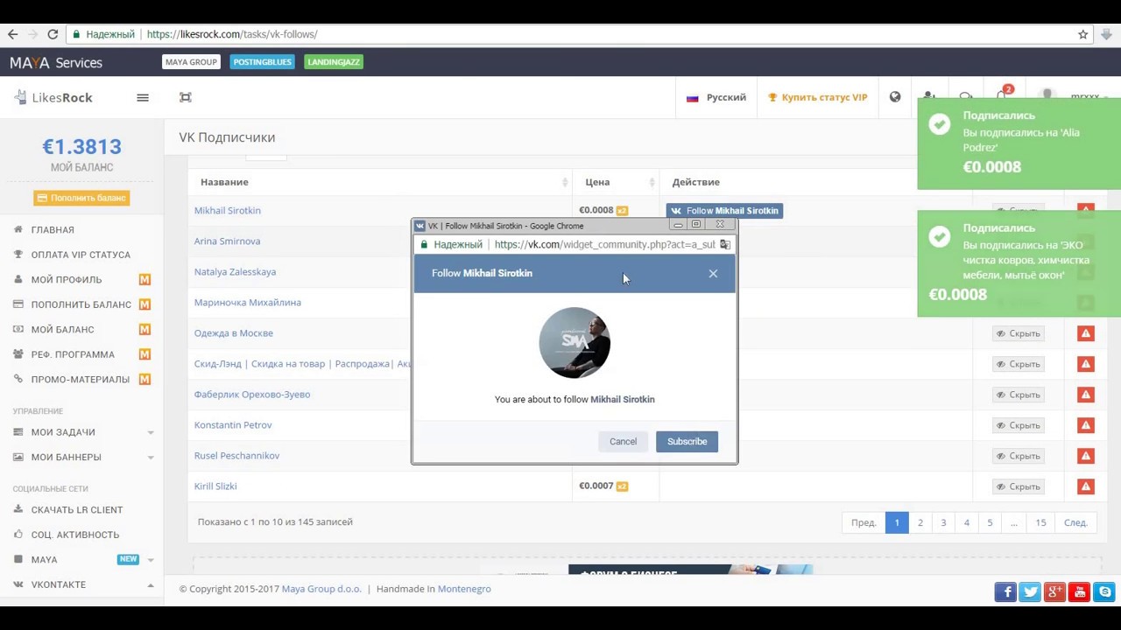Open Google Plus link in the footer
The height and width of the screenshot is (630, 1121).
1054,592
